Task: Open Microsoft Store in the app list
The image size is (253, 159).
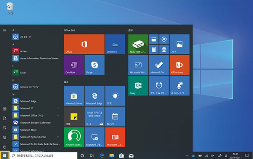Action: tap(36, 130)
